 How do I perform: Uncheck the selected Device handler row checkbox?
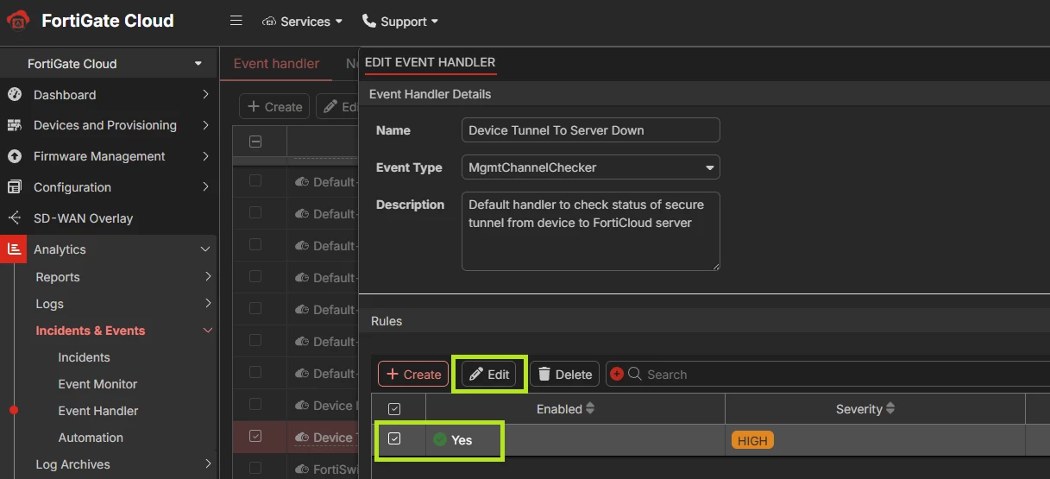(255, 437)
